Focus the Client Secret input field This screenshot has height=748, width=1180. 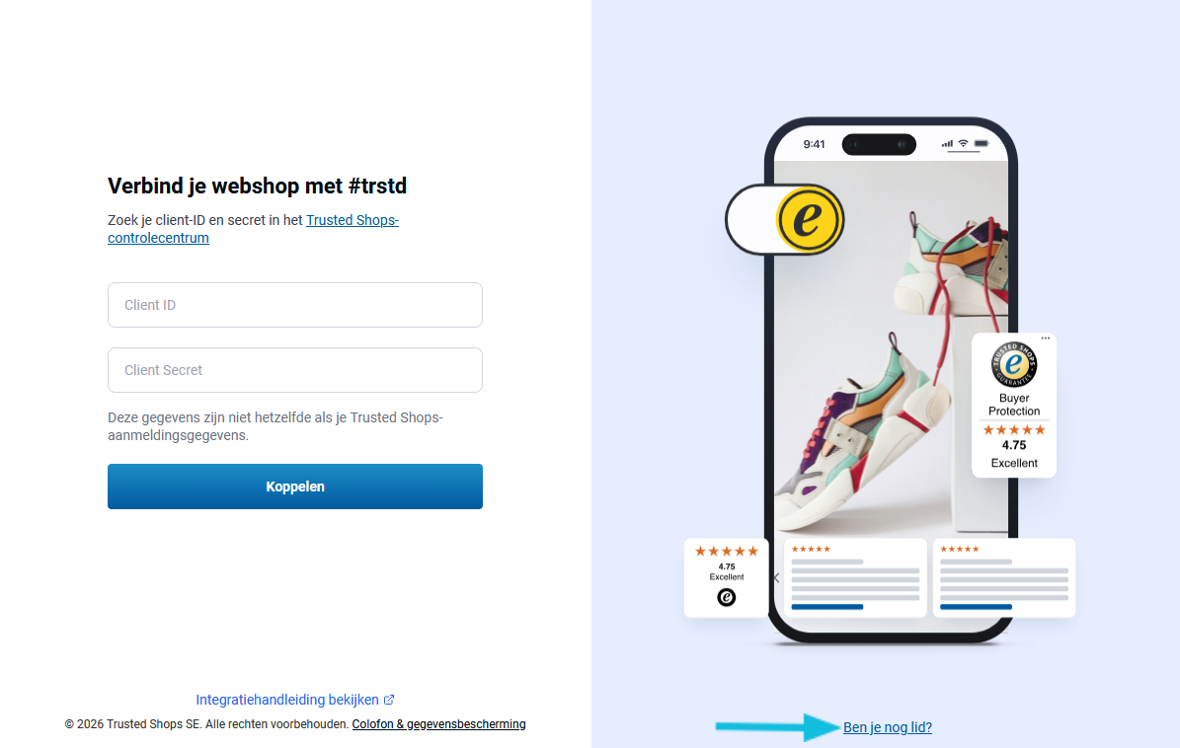click(295, 370)
